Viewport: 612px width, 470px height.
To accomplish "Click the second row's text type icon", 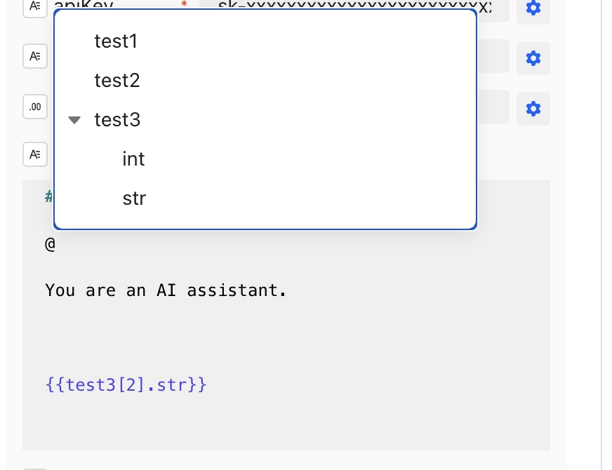I will point(35,56).
